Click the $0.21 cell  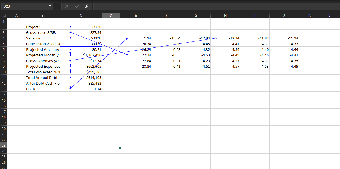[81, 49]
